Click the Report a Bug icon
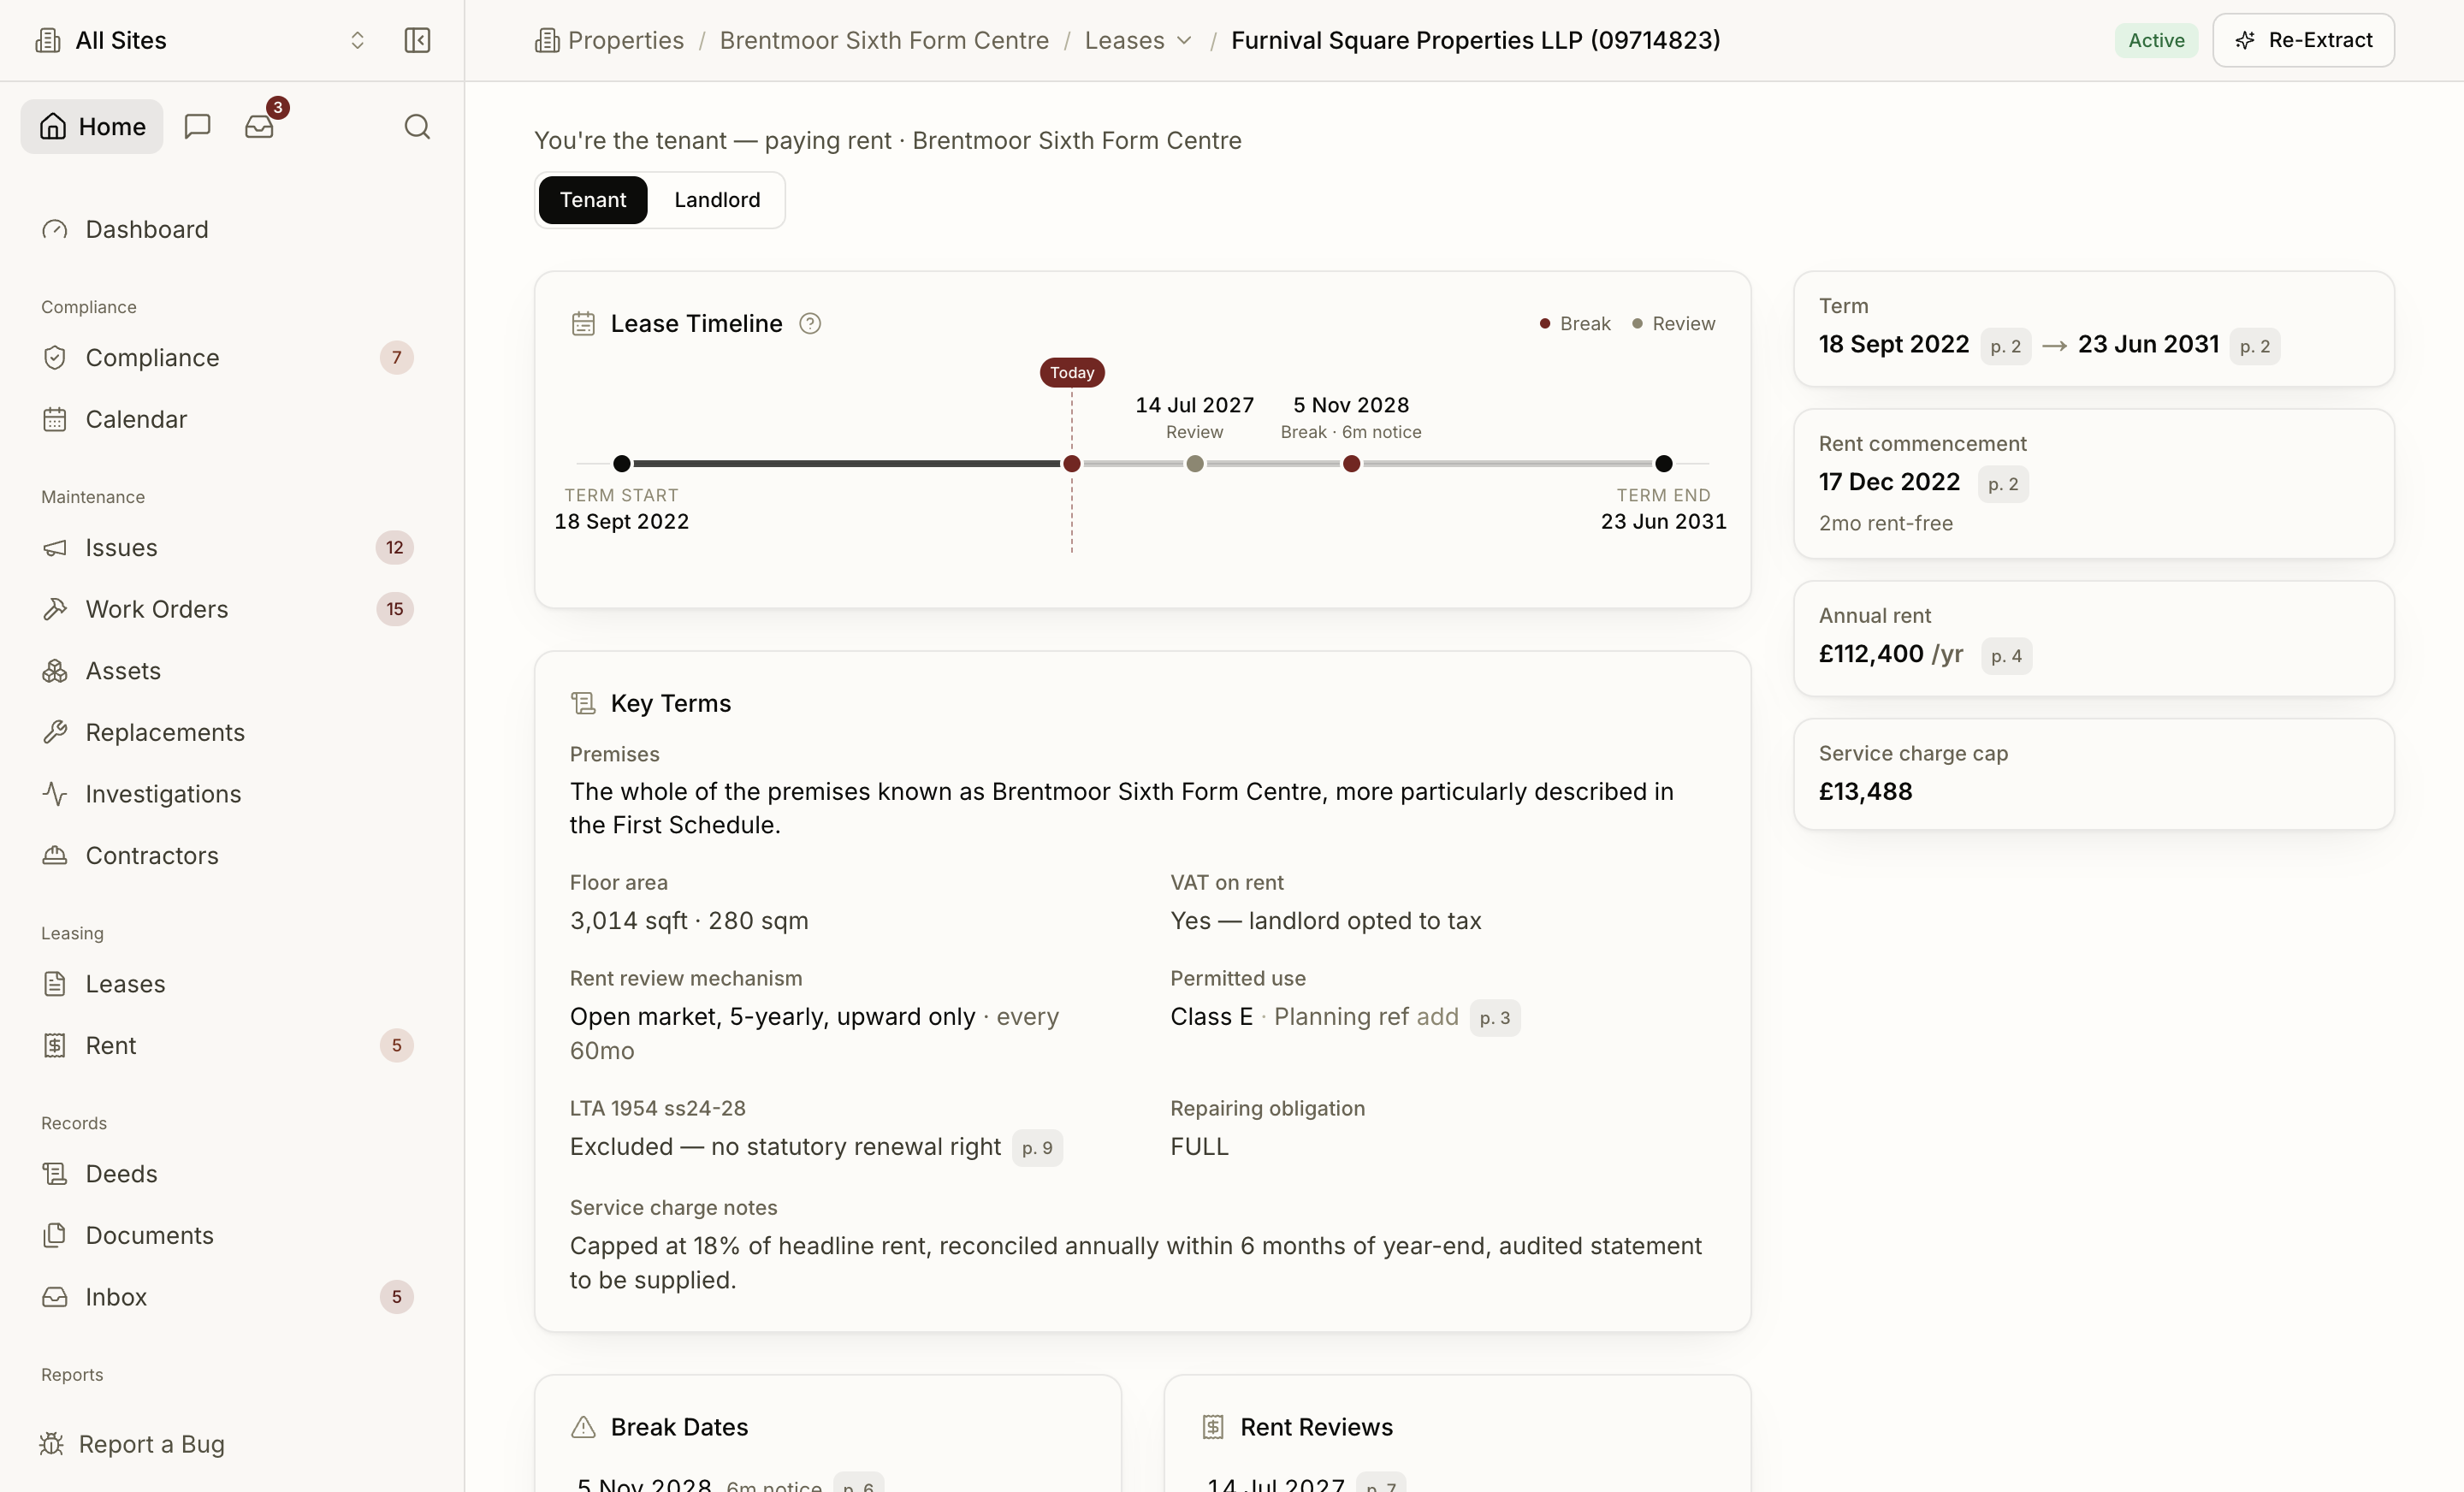 [x=51, y=1444]
